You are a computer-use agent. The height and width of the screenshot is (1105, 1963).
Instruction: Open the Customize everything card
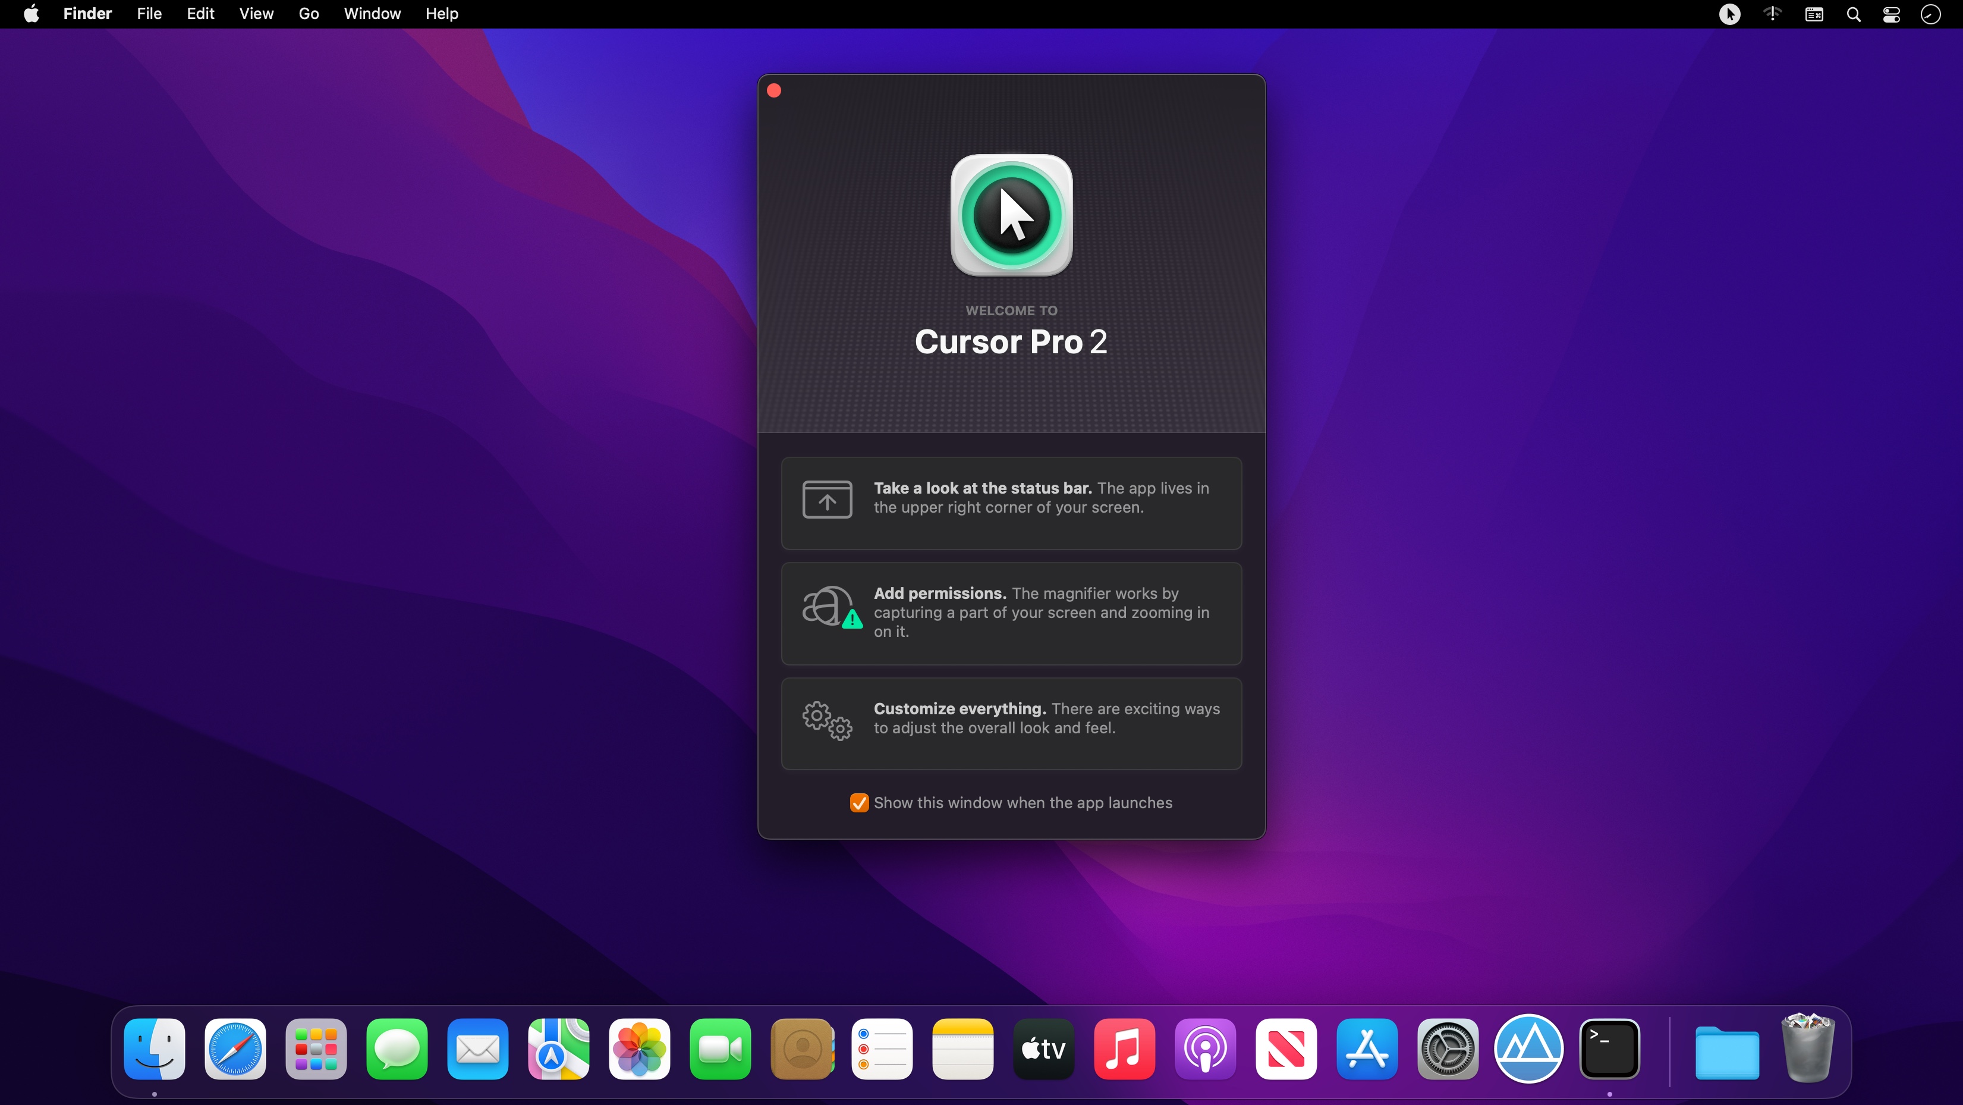click(1011, 723)
